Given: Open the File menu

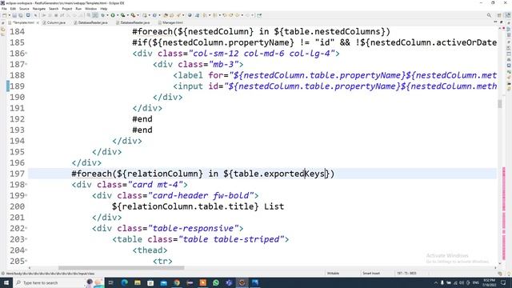Looking at the screenshot, I should tap(4, 9).
